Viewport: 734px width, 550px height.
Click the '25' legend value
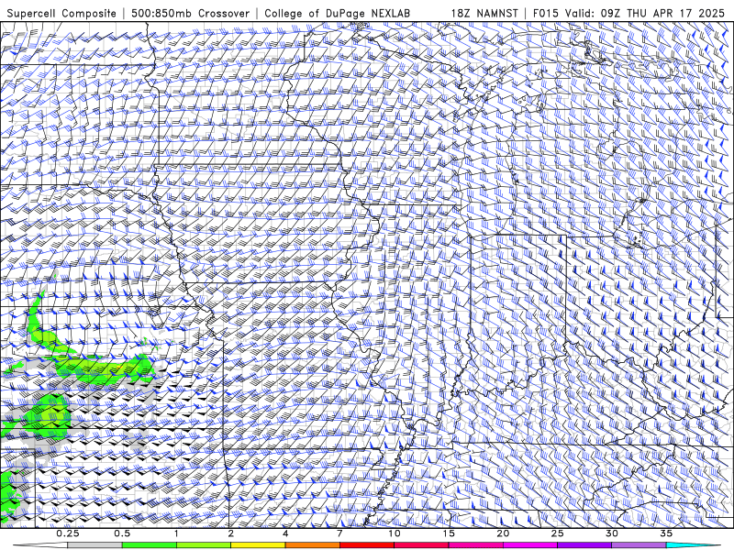click(x=557, y=533)
